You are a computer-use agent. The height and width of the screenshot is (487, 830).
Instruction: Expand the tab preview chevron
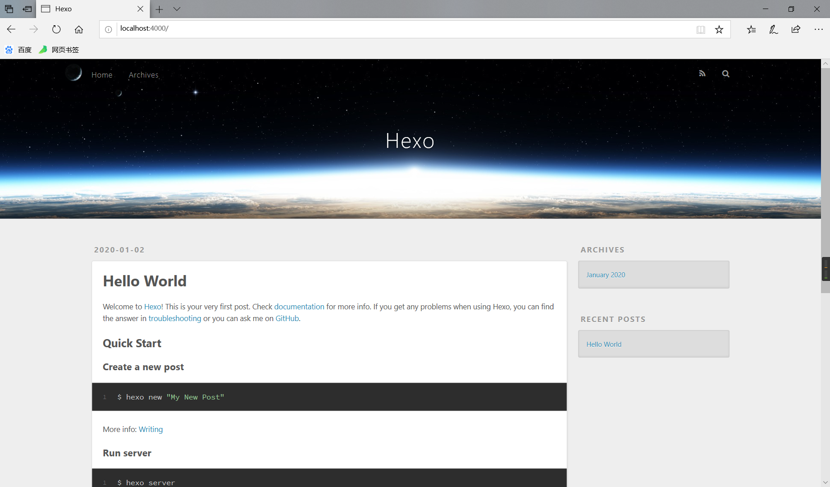(177, 9)
